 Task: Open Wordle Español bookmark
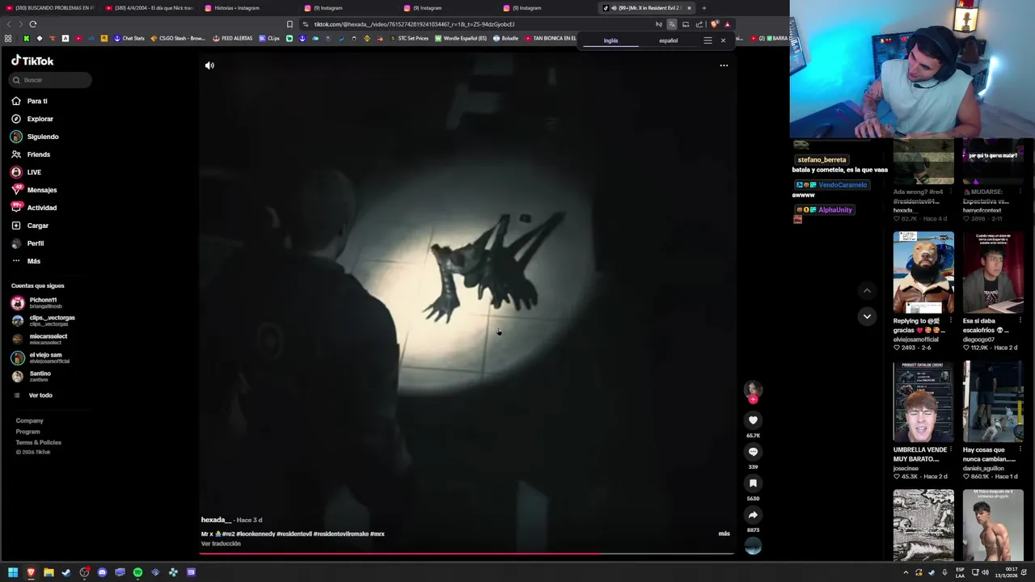(461, 38)
